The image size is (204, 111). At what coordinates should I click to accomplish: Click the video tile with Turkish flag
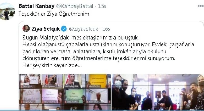point(53,81)
